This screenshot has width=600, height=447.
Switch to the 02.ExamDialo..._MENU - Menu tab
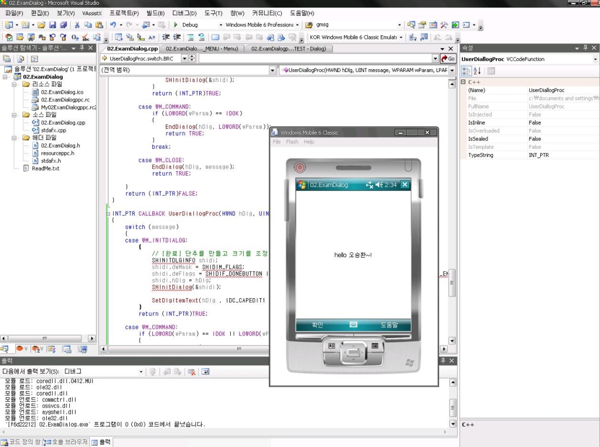click(x=202, y=49)
